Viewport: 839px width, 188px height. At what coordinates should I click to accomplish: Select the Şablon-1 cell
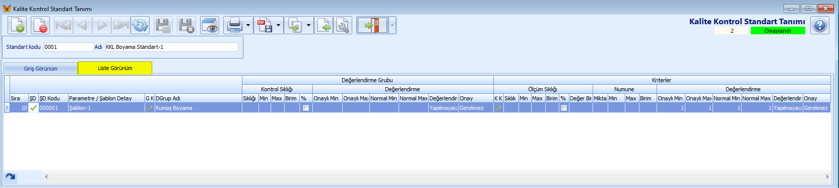[x=106, y=108]
